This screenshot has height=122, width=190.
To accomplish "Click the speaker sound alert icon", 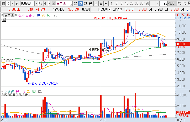I will [x=46, y=3].
